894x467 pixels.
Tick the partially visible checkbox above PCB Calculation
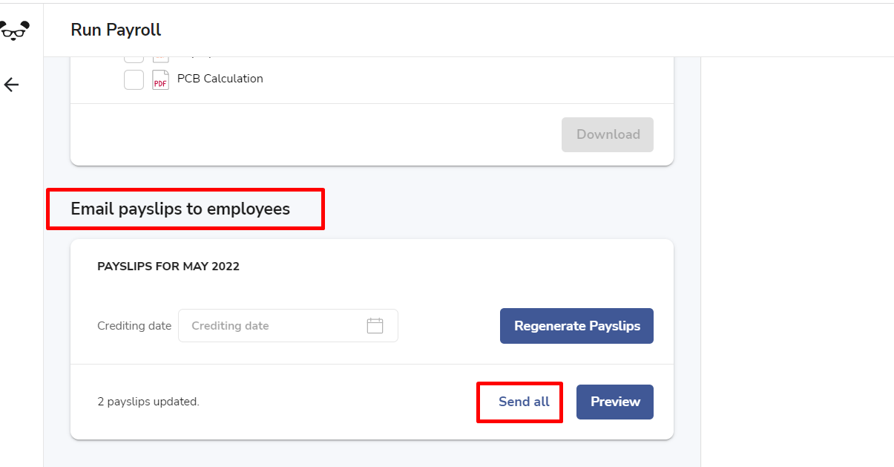[134, 59]
